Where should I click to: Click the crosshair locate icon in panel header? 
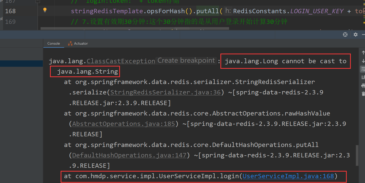(345, 35)
